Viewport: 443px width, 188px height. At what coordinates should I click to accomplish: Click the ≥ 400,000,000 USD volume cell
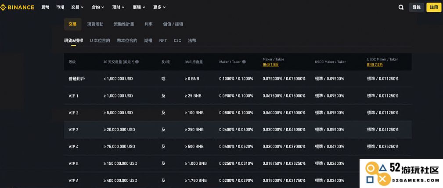pos(120,181)
